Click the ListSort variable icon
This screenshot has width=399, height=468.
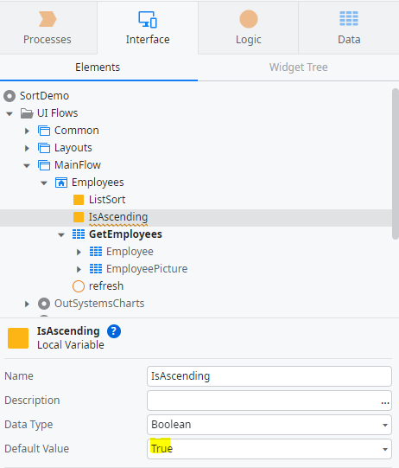[79, 200]
